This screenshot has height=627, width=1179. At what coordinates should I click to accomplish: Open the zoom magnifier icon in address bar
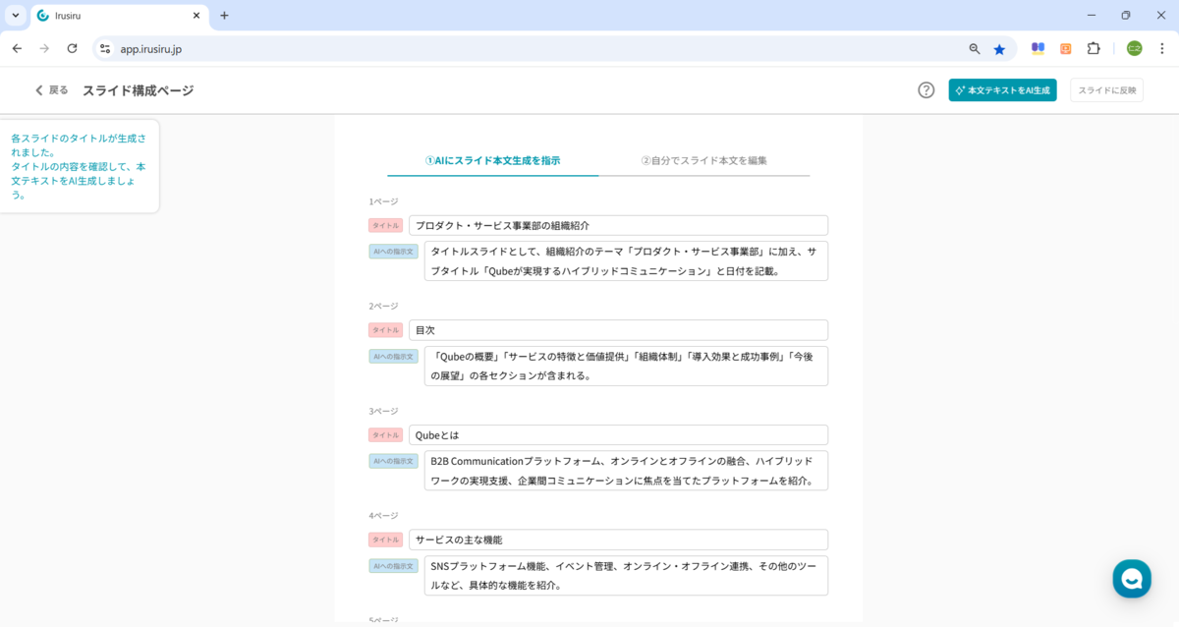coord(975,48)
